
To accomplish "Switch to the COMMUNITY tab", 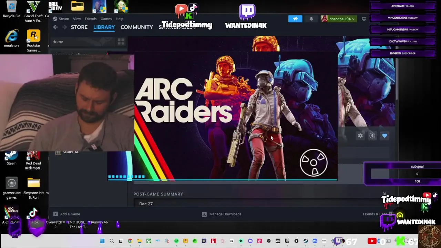I will coord(137,27).
